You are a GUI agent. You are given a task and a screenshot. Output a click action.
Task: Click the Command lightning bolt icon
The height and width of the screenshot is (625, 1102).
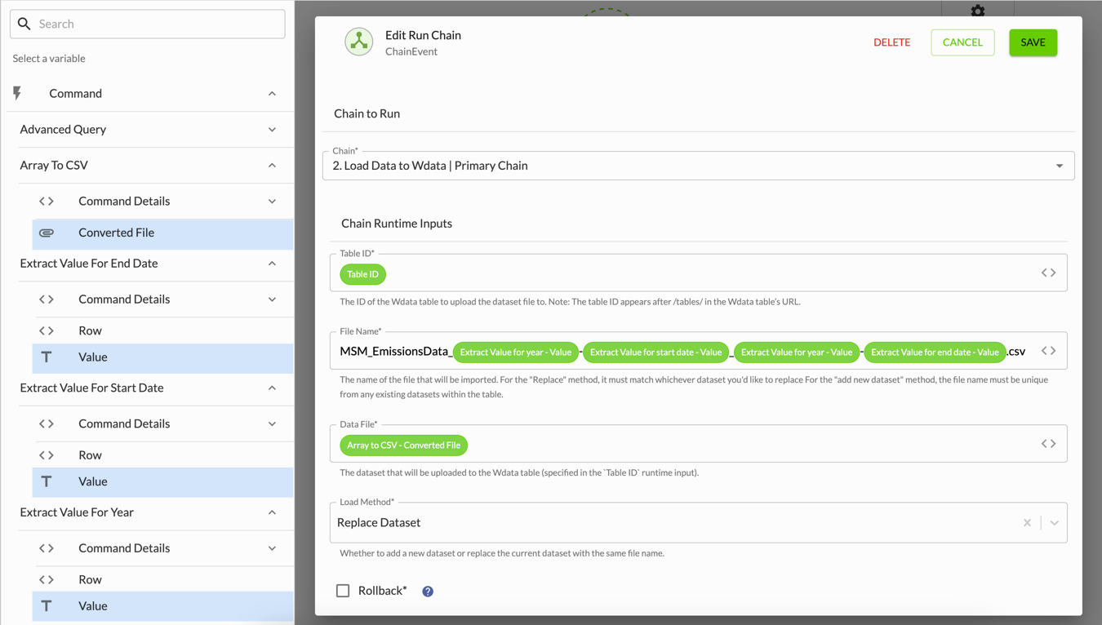coord(16,93)
